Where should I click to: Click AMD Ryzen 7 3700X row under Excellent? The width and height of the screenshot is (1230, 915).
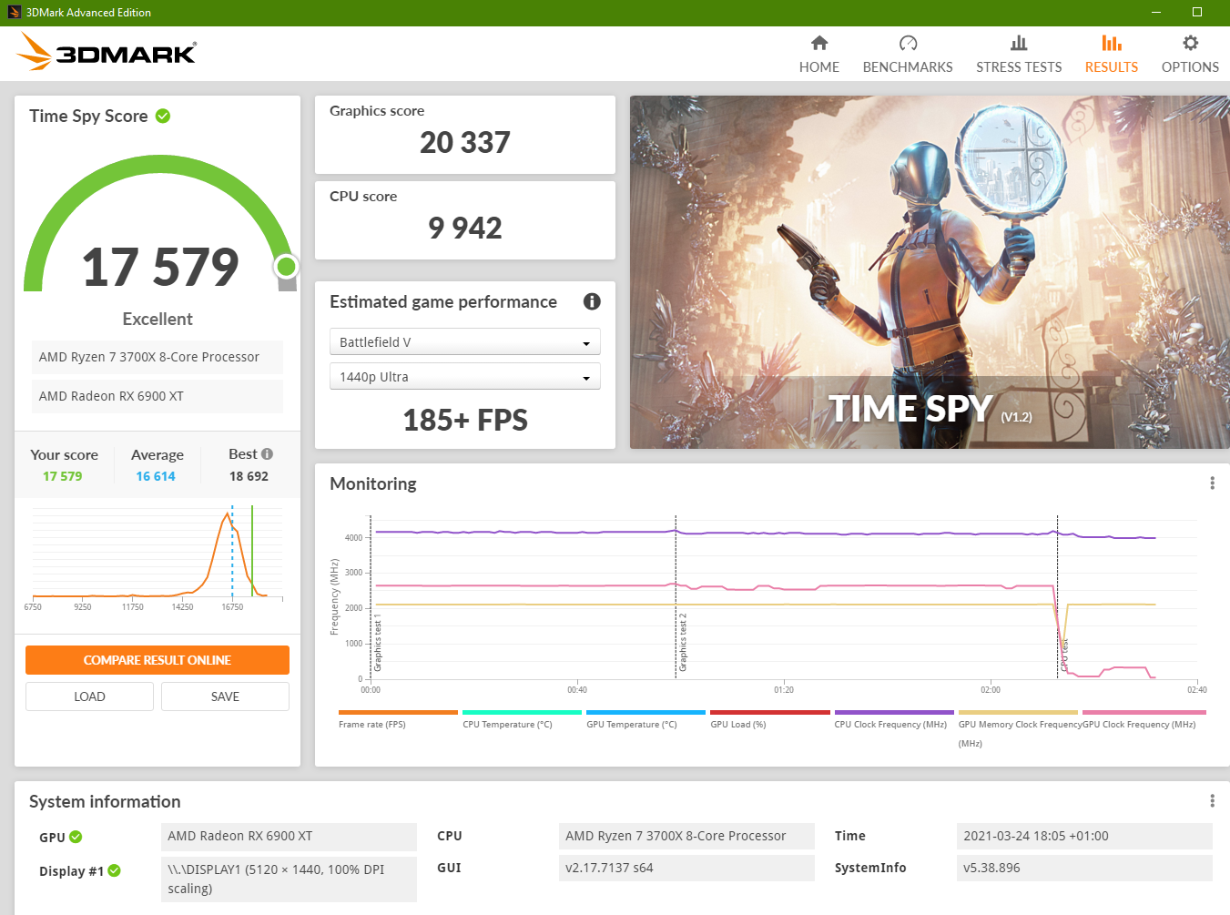pyautogui.click(x=158, y=357)
